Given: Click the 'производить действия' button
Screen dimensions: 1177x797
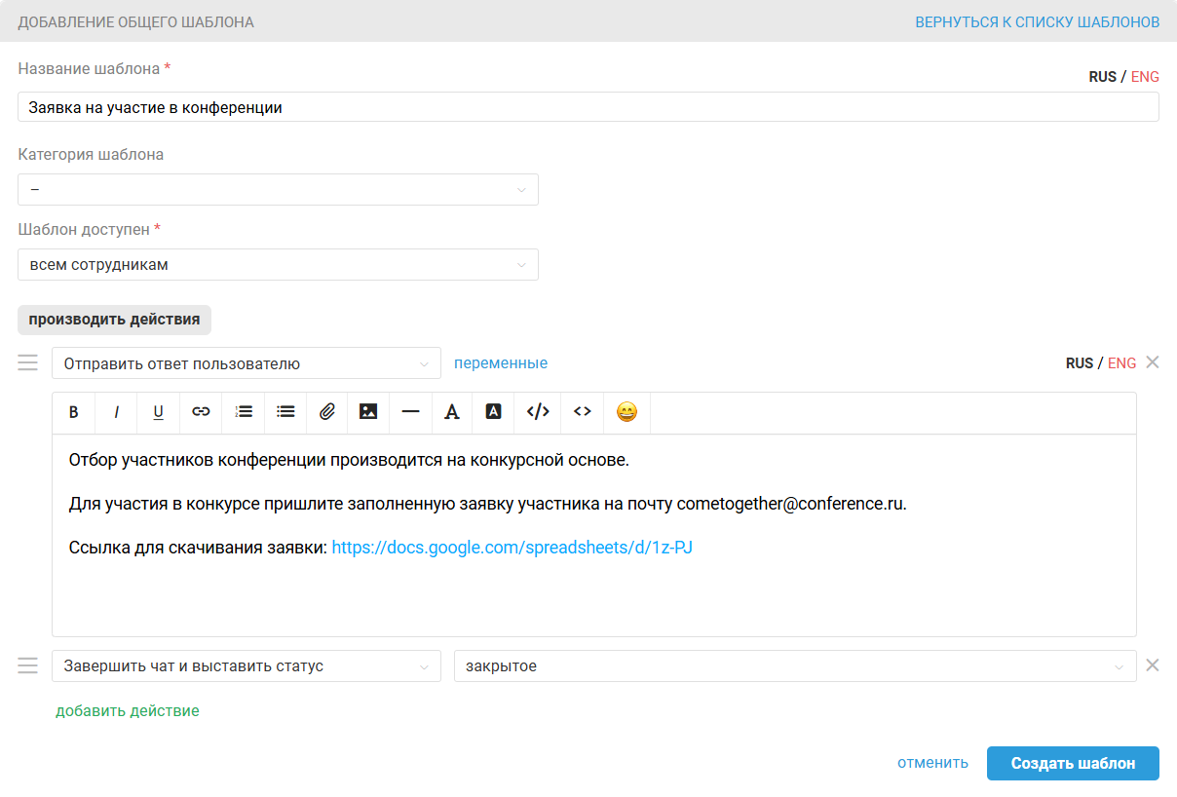Looking at the screenshot, I should click(115, 320).
